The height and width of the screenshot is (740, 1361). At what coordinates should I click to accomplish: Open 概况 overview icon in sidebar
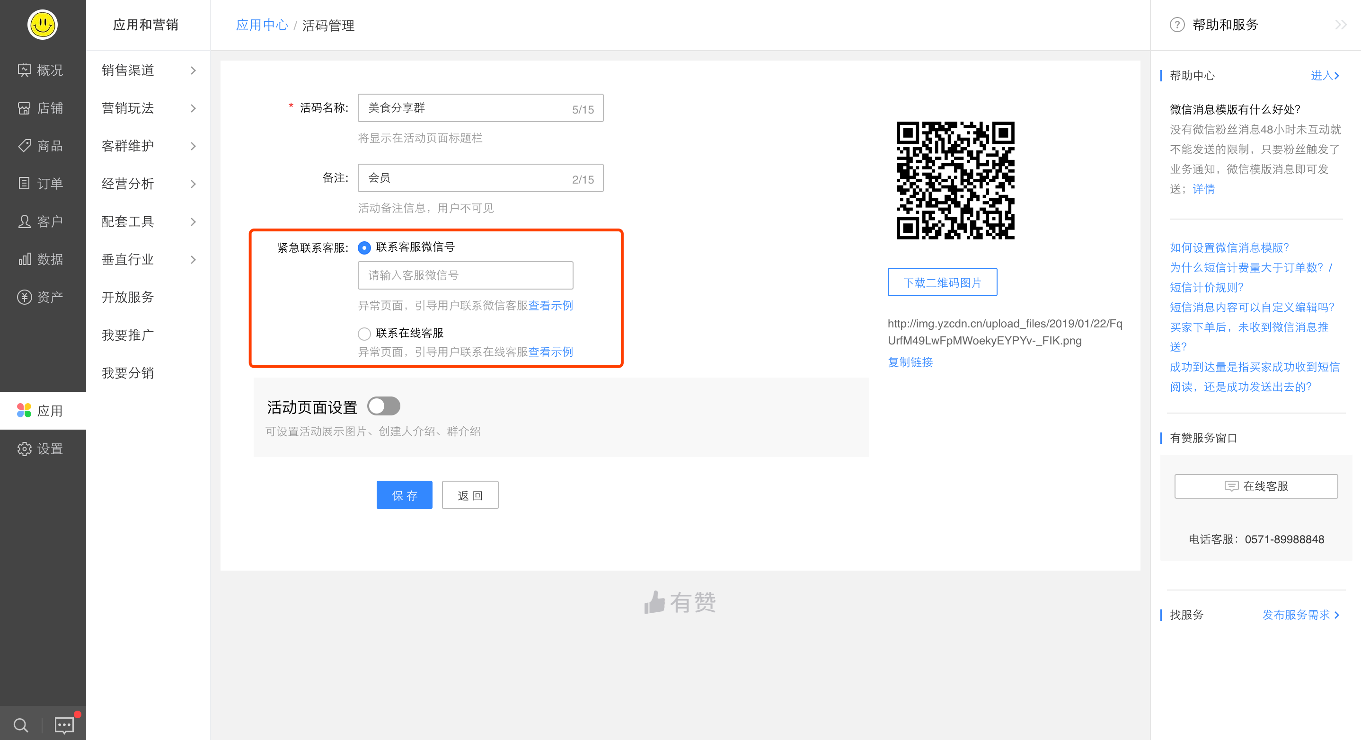(x=24, y=70)
